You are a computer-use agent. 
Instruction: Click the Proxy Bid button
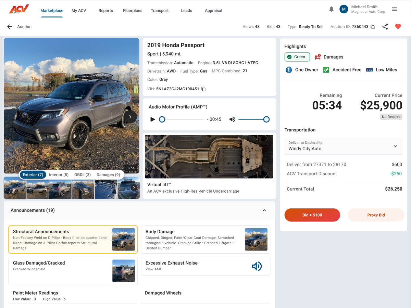pyautogui.click(x=376, y=215)
